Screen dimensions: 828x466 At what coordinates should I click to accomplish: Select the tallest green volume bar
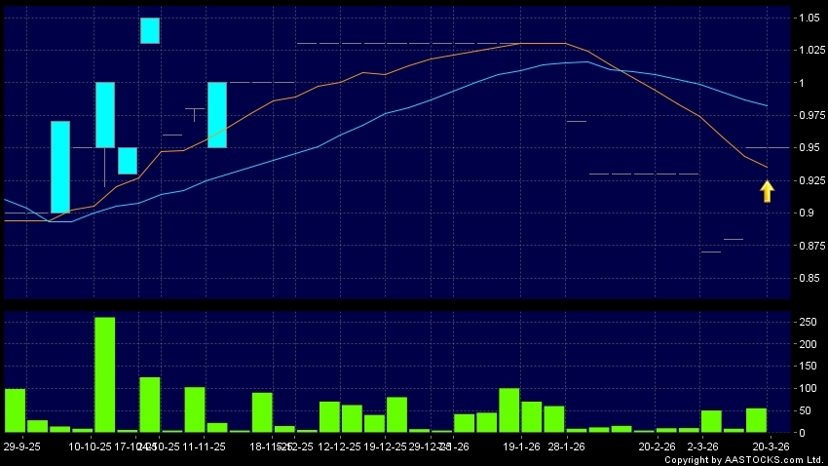104,374
